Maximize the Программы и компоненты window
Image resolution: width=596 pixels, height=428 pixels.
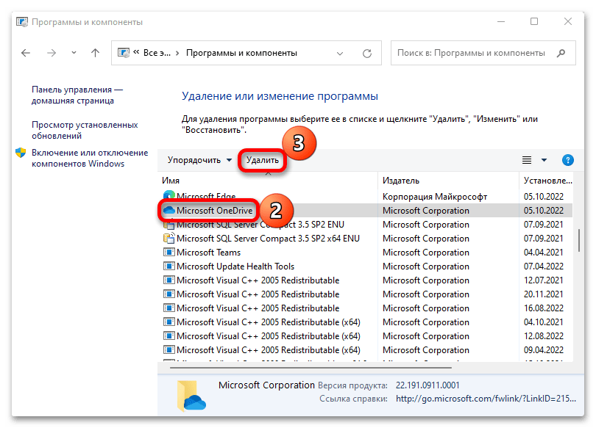[x=534, y=21]
